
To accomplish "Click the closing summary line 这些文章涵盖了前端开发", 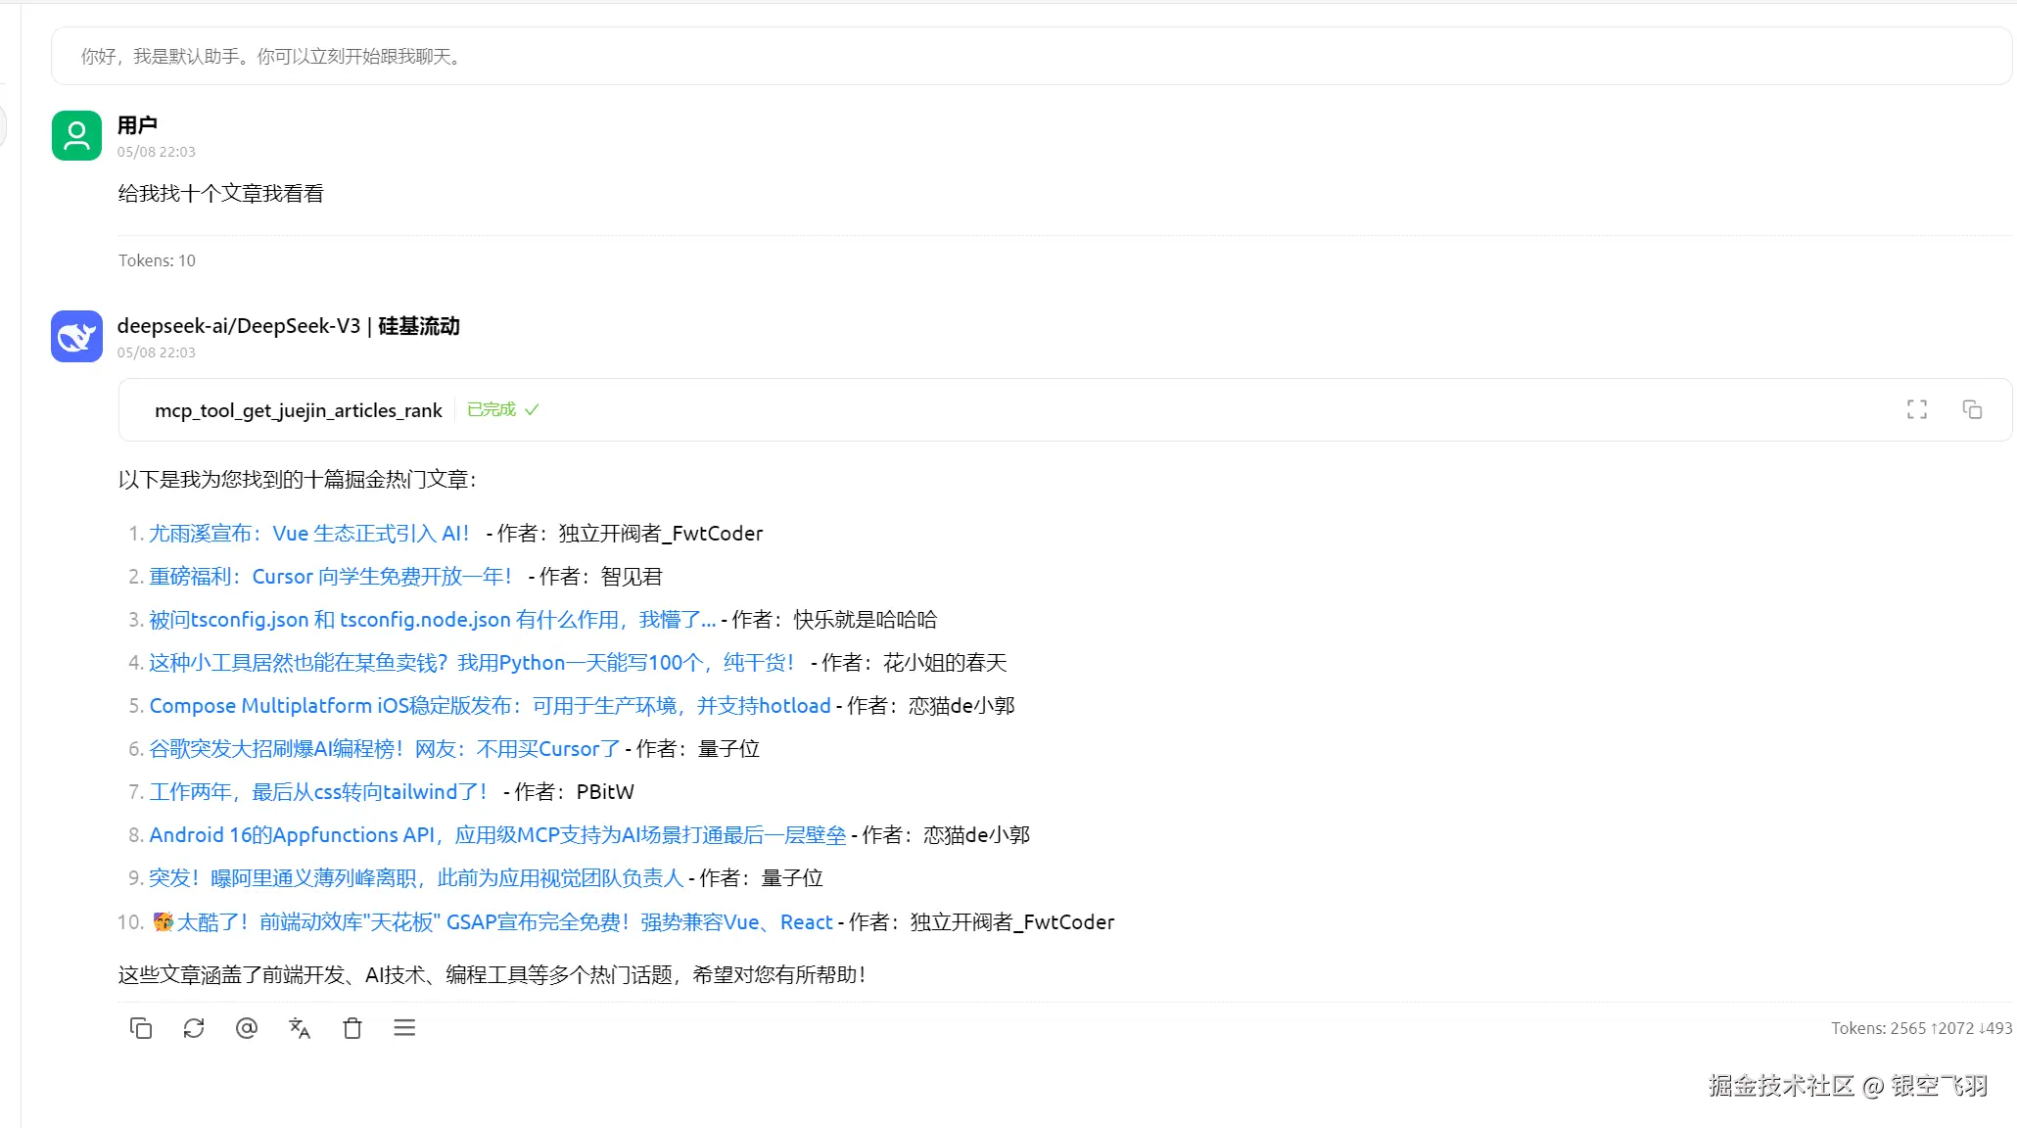I will [493, 975].
